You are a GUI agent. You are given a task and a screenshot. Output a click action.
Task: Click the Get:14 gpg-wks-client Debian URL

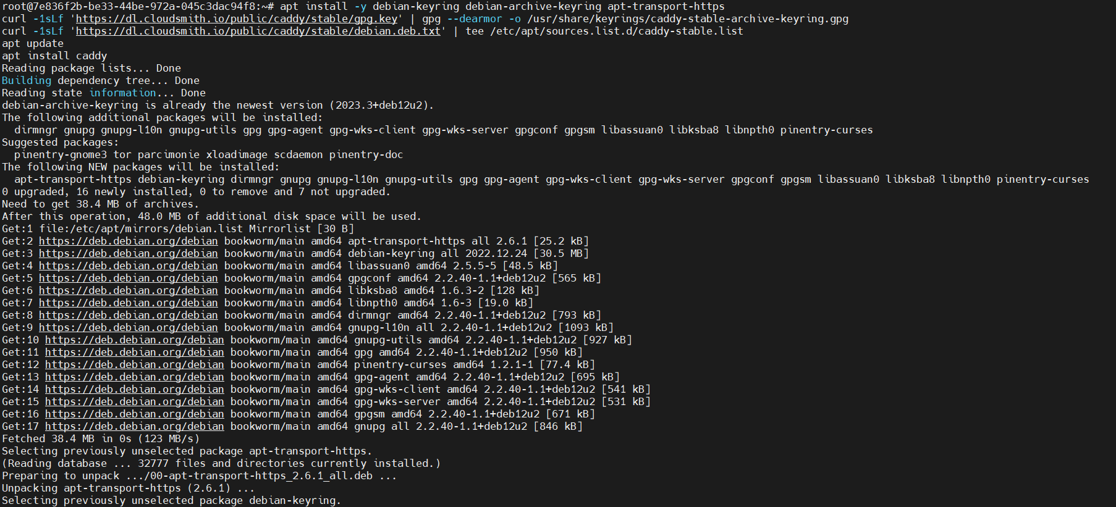[135, 389]
